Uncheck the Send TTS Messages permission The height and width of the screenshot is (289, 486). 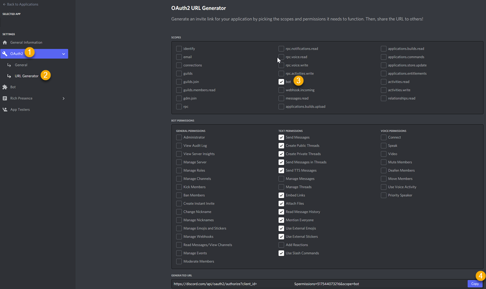click(281, 170)
